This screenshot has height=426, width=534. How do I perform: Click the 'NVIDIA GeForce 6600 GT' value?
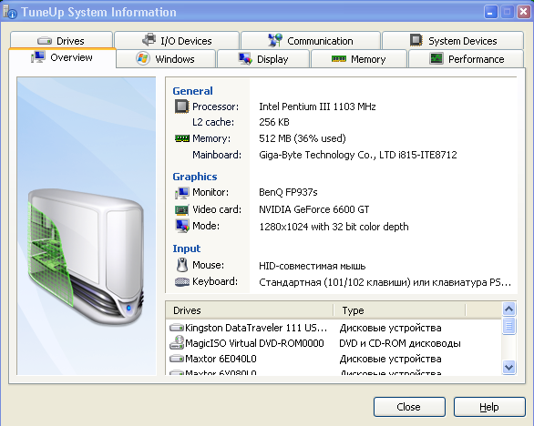click(313, 209)
